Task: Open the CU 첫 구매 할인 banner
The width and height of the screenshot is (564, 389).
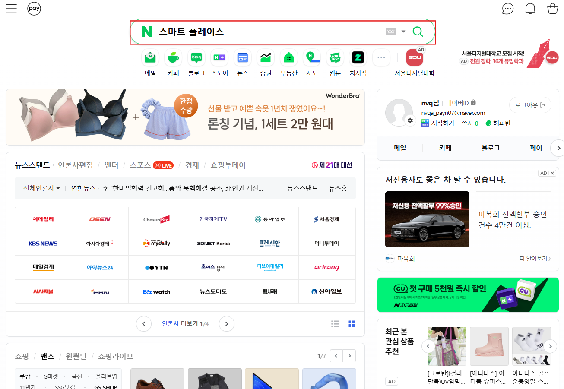Action: (468, 295)
